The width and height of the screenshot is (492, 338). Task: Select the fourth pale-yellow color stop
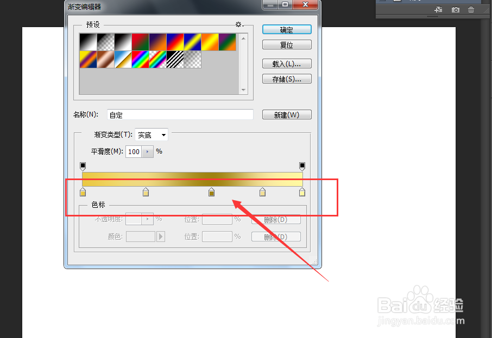click(263, 192)
